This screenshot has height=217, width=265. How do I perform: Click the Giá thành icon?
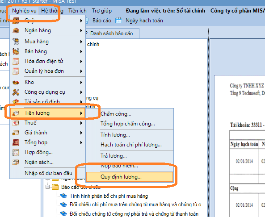point(16,133)
